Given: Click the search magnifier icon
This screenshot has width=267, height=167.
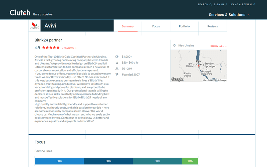Looking at the screenshot, I should [x=211, y=4].
